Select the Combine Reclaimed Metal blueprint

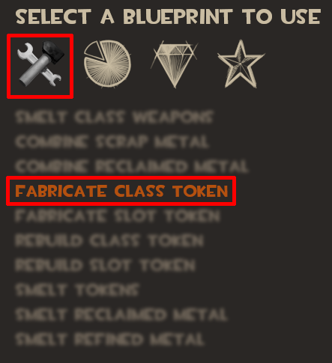[132, 166]
